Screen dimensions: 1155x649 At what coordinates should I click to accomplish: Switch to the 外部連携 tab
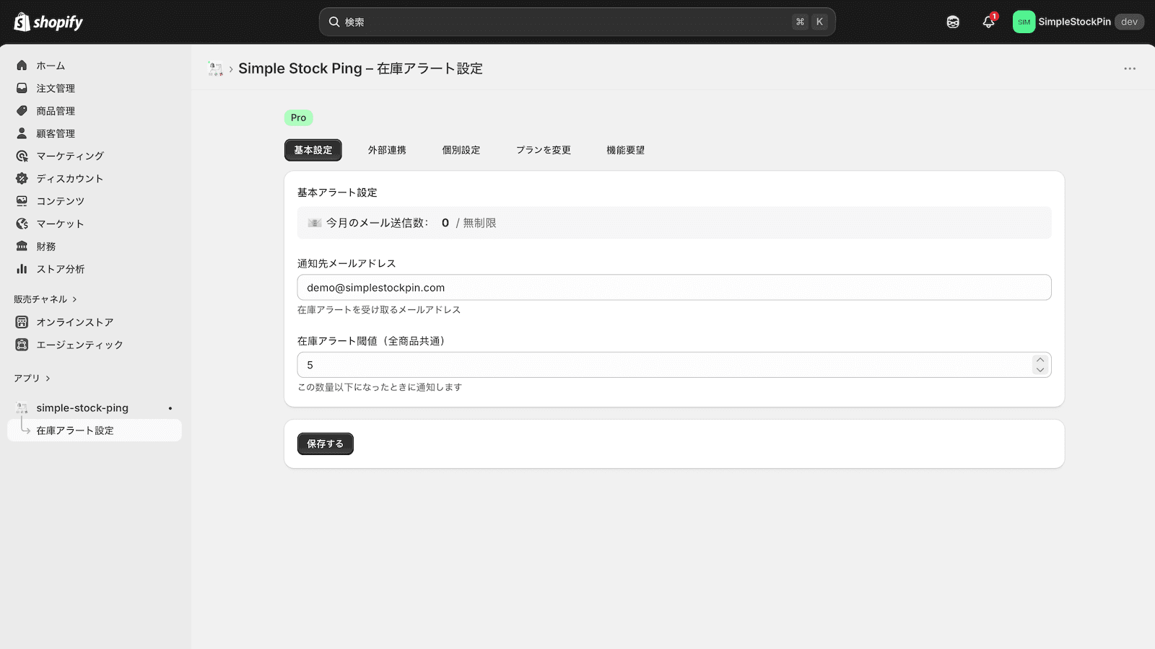[387, 150]
